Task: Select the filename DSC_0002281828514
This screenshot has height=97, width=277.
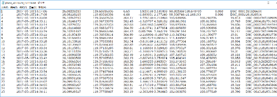Action: tap(246, 15)
